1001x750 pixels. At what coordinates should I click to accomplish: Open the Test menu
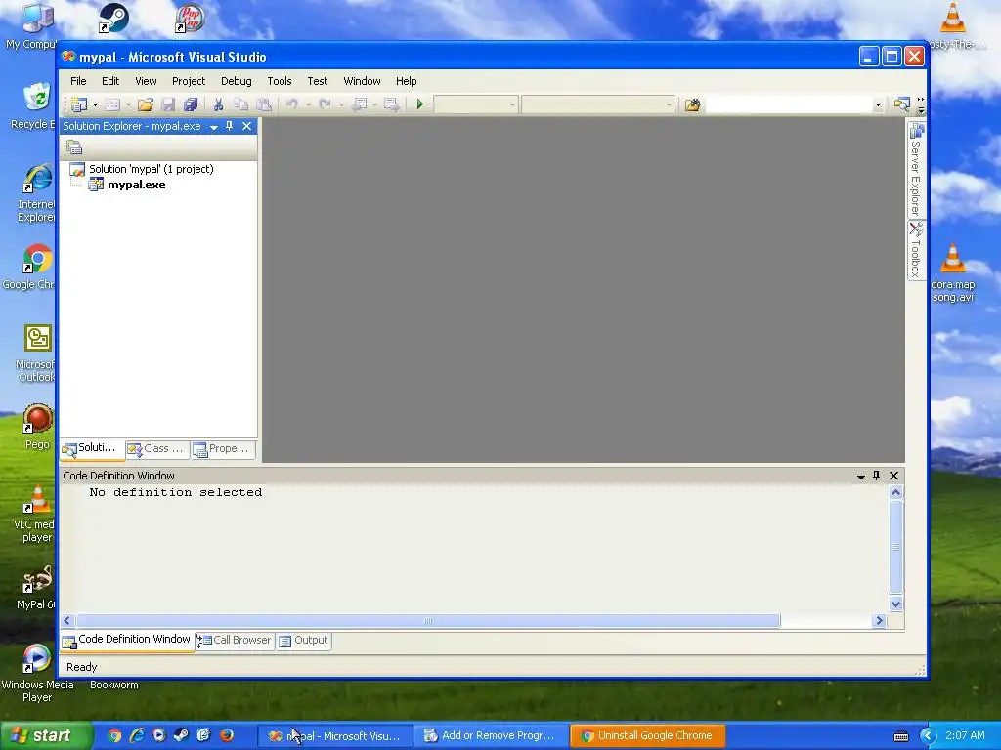click(x=318, y=81)
